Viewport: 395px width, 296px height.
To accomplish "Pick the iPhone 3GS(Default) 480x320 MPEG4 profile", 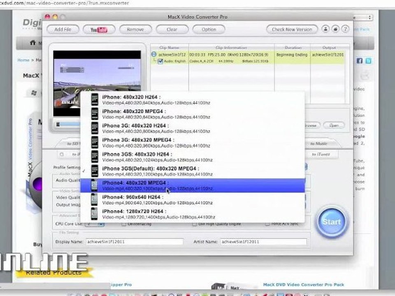I will pyautogui.click(x=193, y=171).
